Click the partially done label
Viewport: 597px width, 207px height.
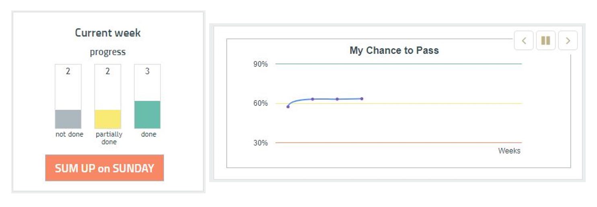(x=109, y=138)
